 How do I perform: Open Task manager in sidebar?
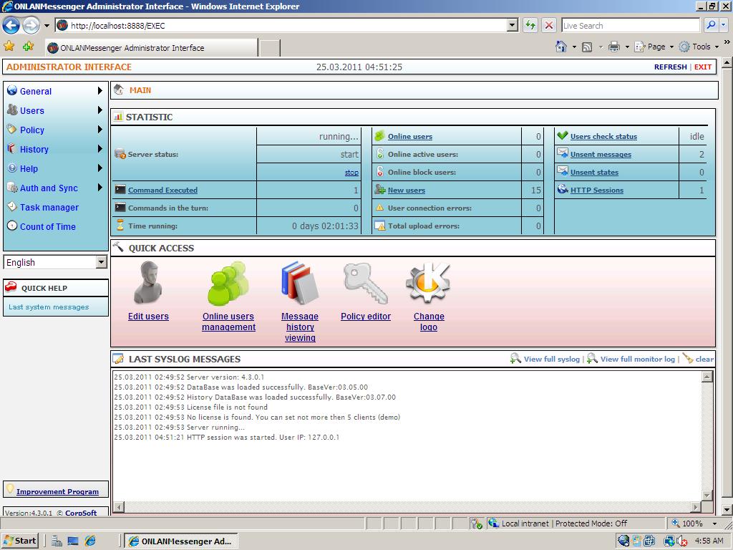click(49, 207)
